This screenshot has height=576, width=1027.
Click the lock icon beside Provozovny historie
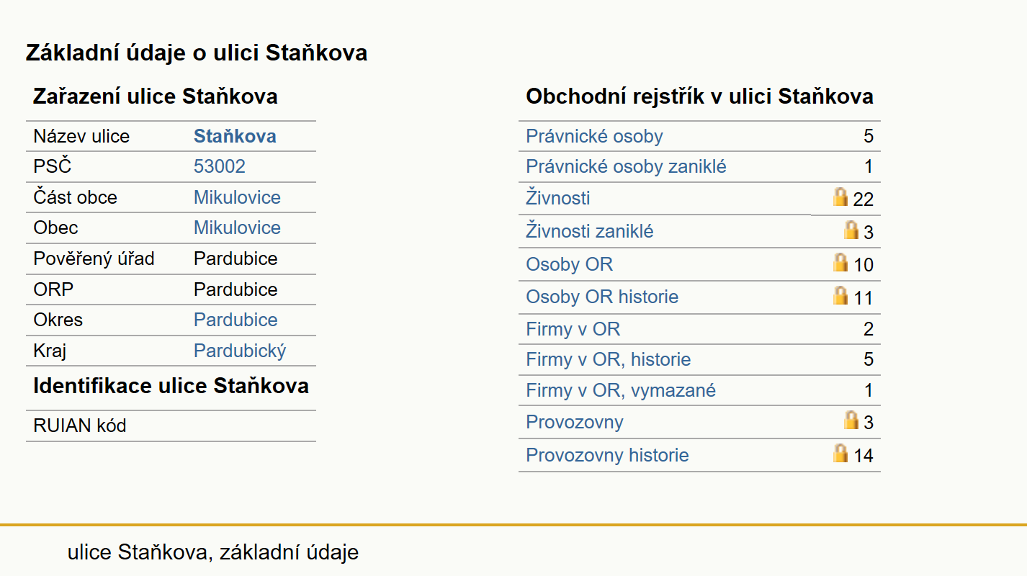click(x=840, y=453)
